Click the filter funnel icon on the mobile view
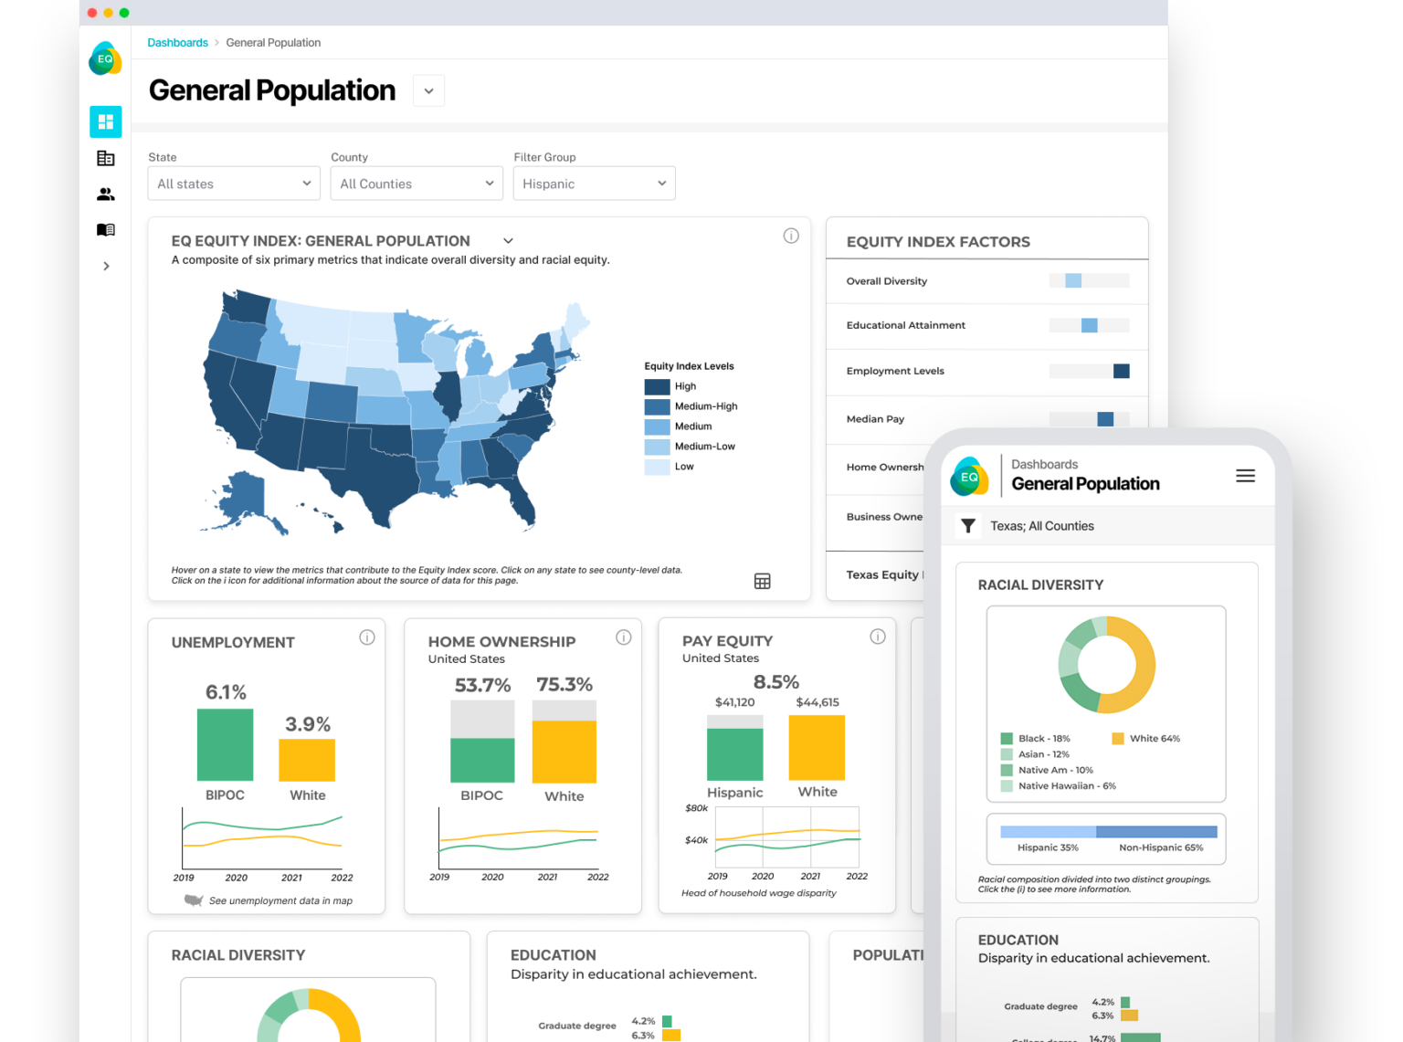 pos(968,525)
